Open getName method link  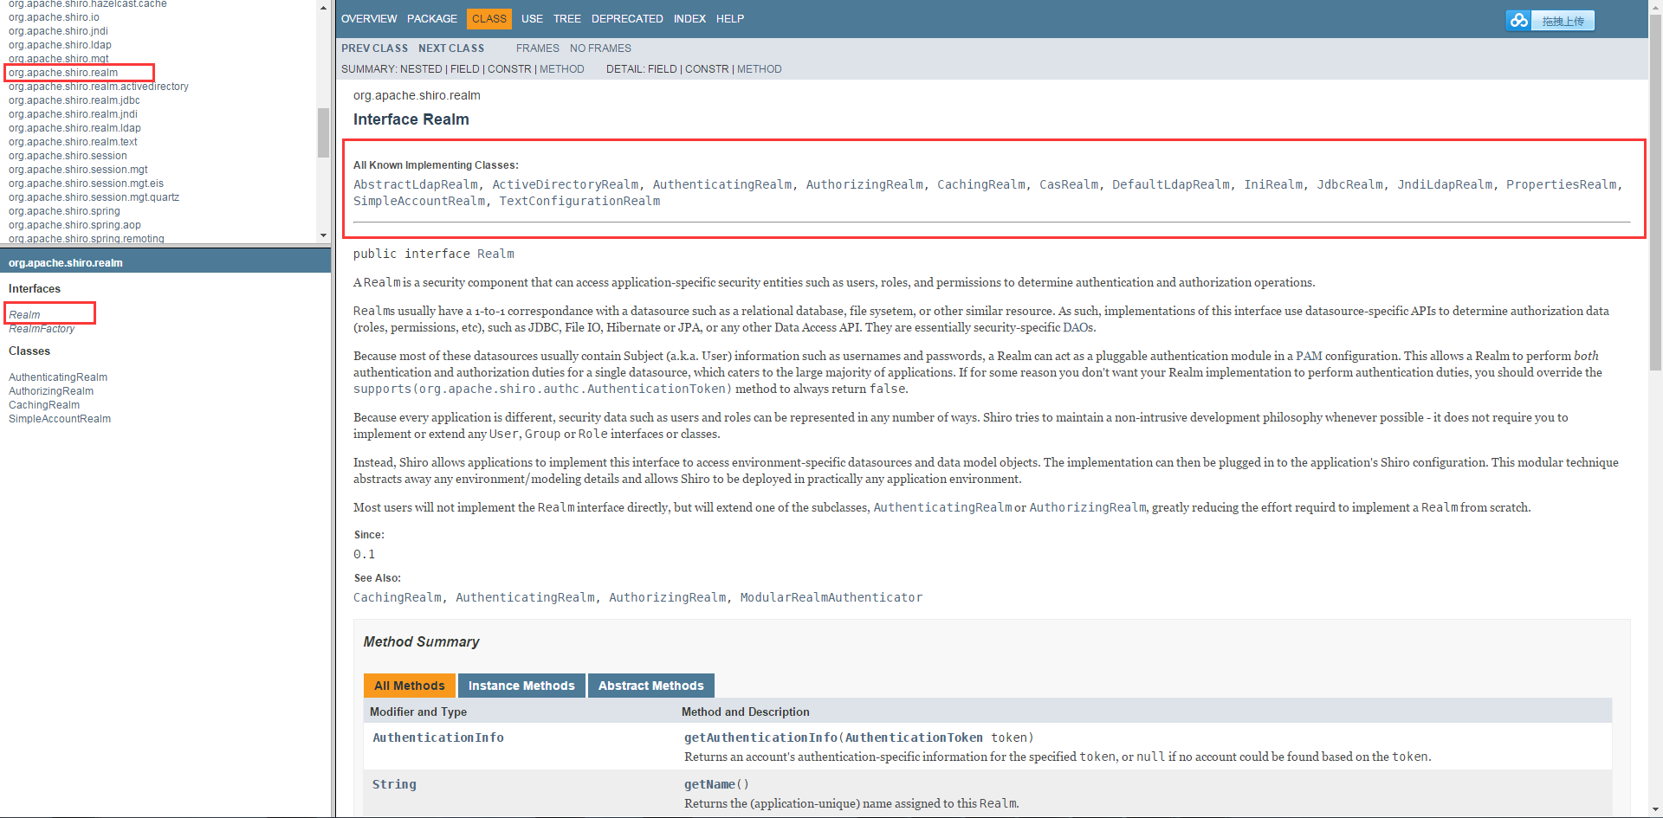(709, 784)
